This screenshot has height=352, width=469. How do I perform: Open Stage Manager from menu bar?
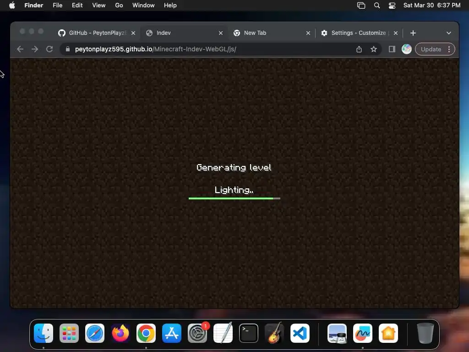(361, 5)
